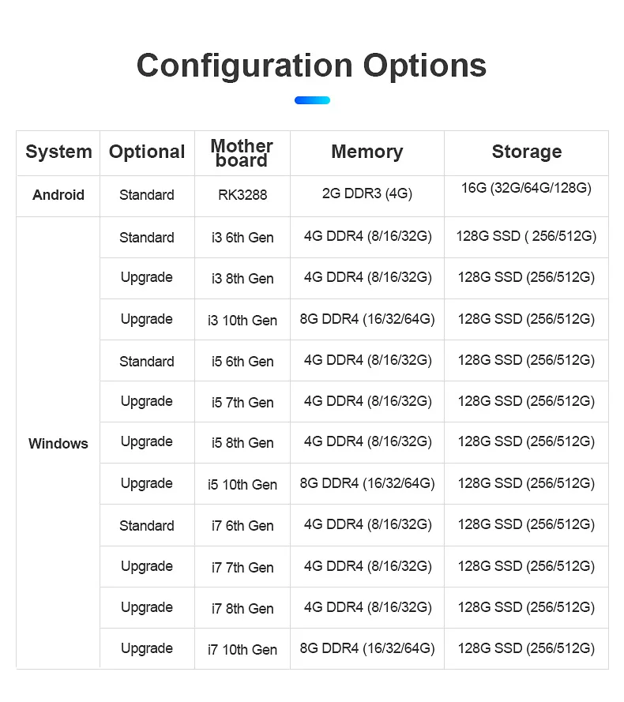Screen dimensions: 624x702
Task: Click the "i7 10th Gen" motherboard cell
Action: tap(242, 649)
